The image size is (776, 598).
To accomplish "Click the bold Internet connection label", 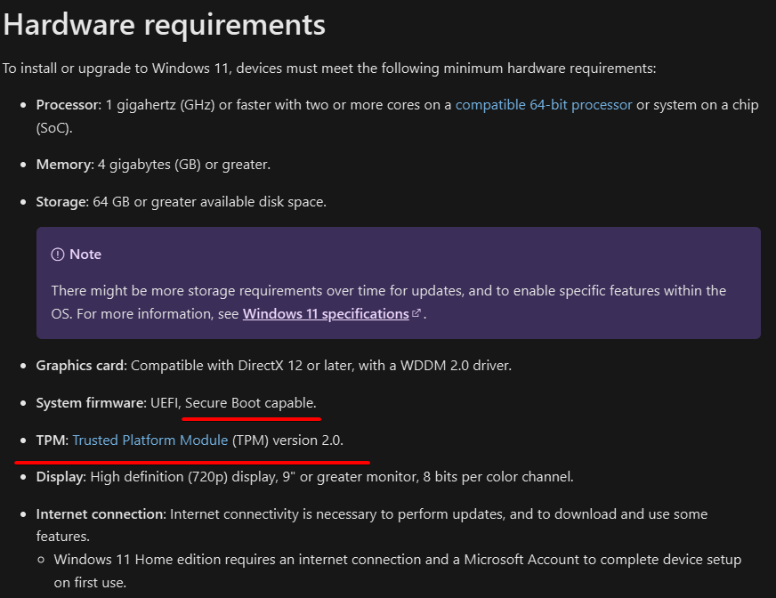I will (x=101, y=514).
